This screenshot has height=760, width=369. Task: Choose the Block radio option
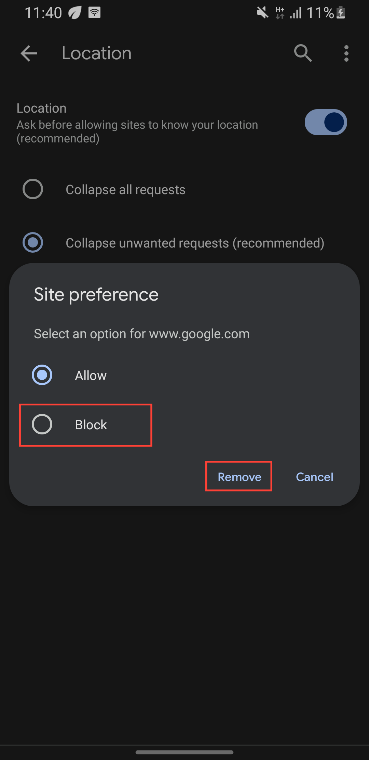pos(42,425)
